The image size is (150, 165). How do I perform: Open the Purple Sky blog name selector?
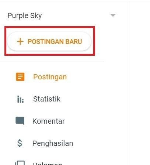coord(25,16)
